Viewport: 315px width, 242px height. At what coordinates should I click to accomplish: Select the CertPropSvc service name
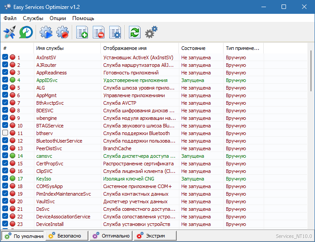pos(50,164)
